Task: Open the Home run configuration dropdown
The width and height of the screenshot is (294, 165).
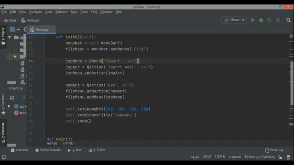Action: 234,20
